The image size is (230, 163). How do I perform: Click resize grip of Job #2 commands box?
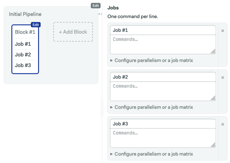213,99
